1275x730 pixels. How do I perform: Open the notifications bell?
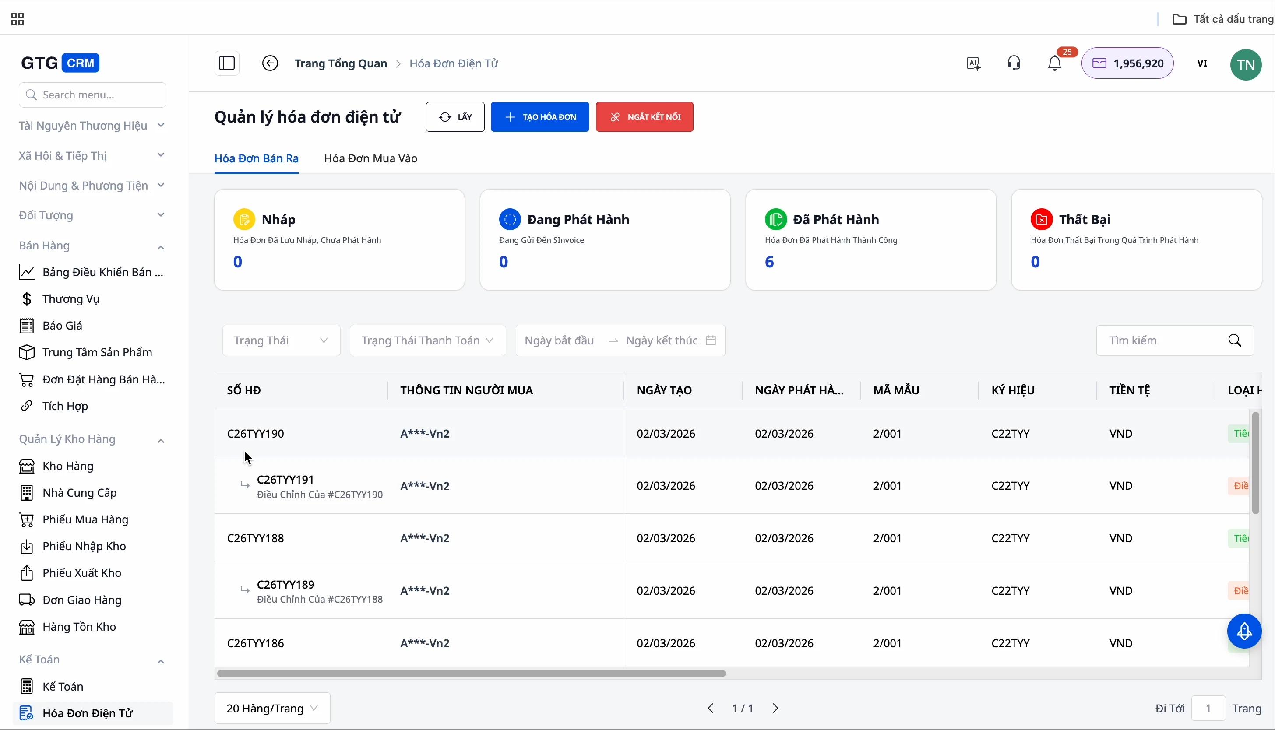1055,63
